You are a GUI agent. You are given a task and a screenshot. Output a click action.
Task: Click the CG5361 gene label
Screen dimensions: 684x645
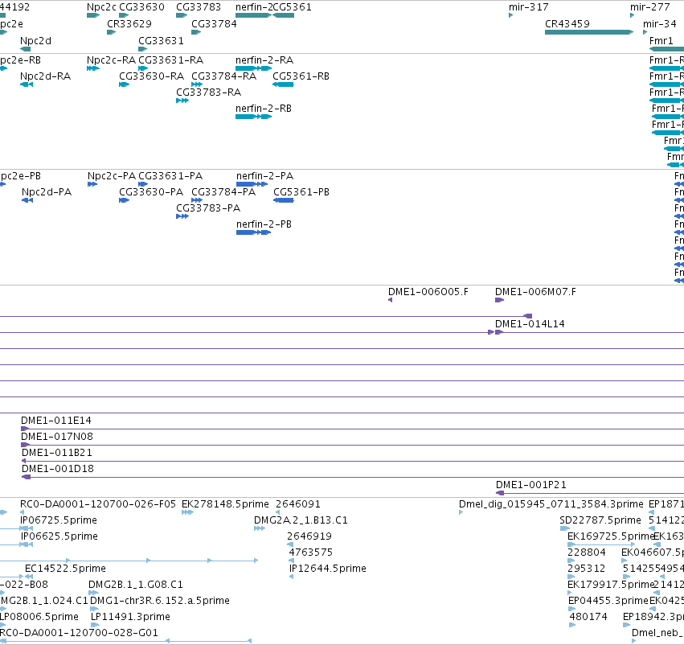pos(293,7)
